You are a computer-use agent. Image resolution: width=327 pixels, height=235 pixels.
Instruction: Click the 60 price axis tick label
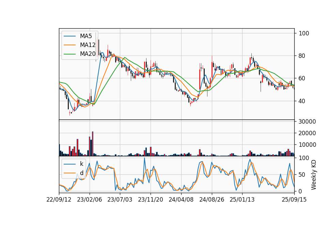pyautogui.click(x=302, y=78)
